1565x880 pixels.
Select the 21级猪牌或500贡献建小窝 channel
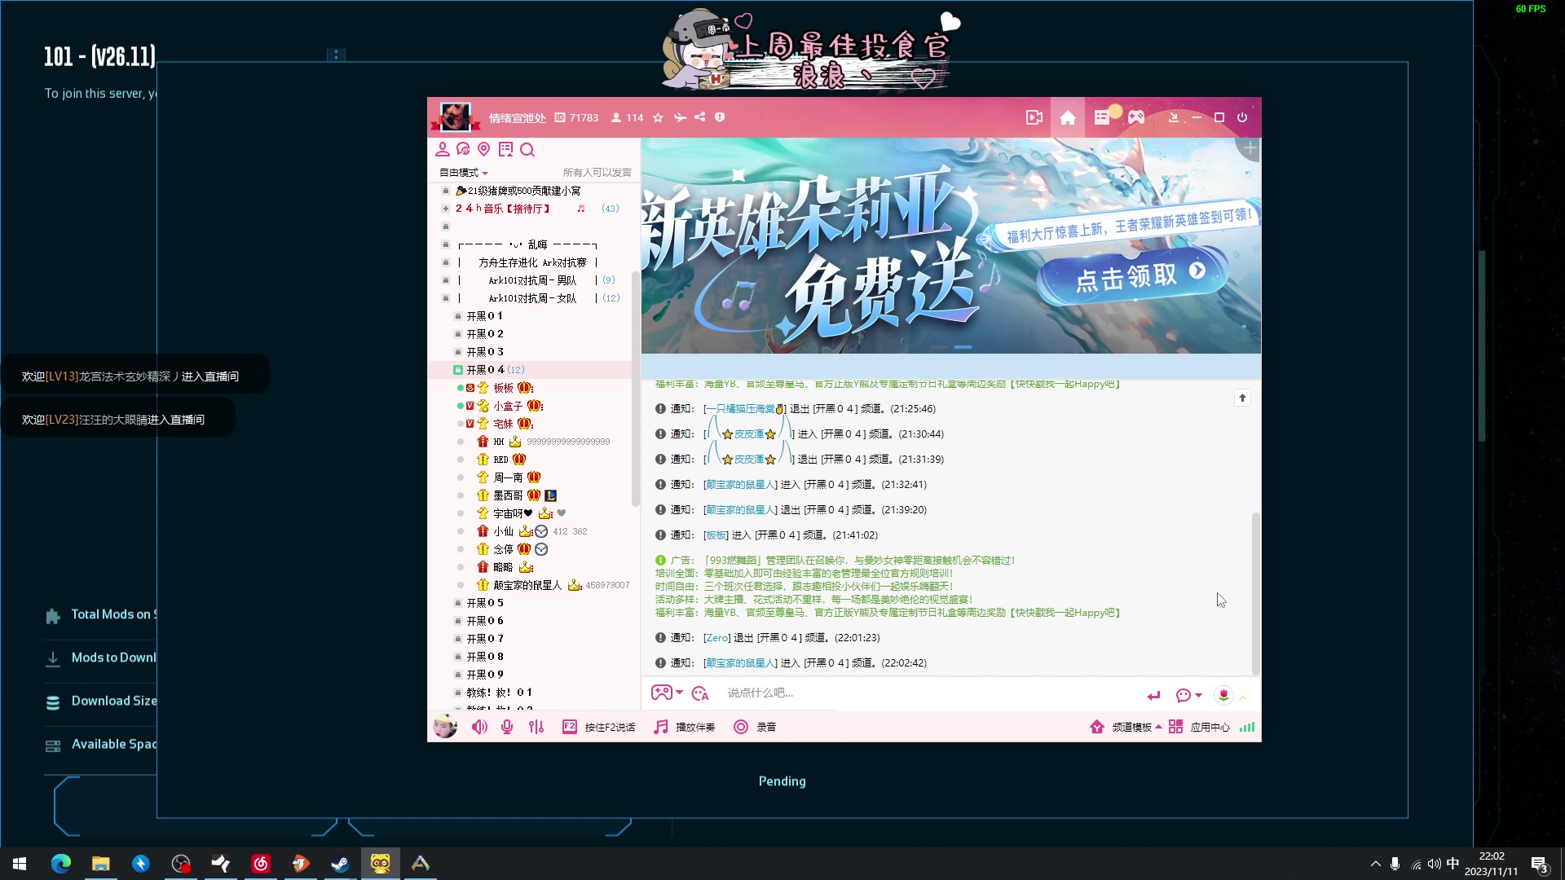[524, 191]
